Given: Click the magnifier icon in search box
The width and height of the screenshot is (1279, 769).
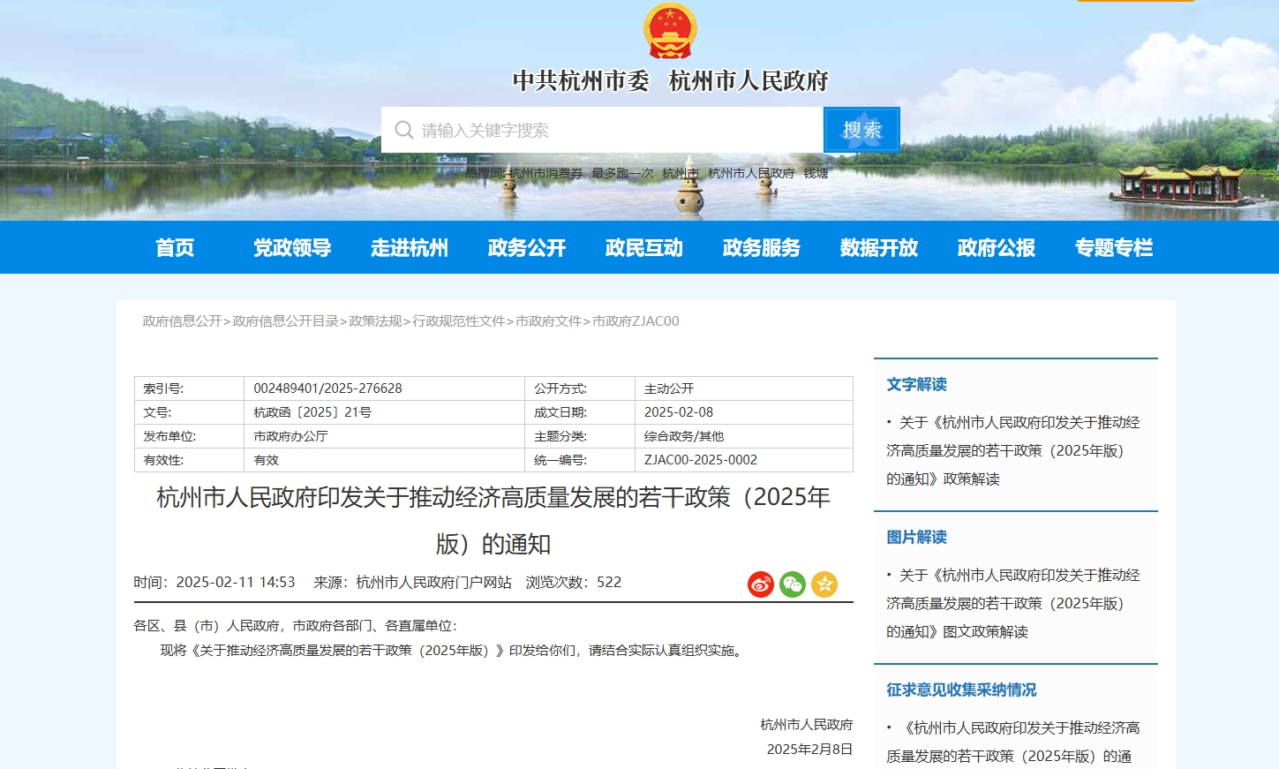Looking at the screenshot, I should tap(404, 131).
